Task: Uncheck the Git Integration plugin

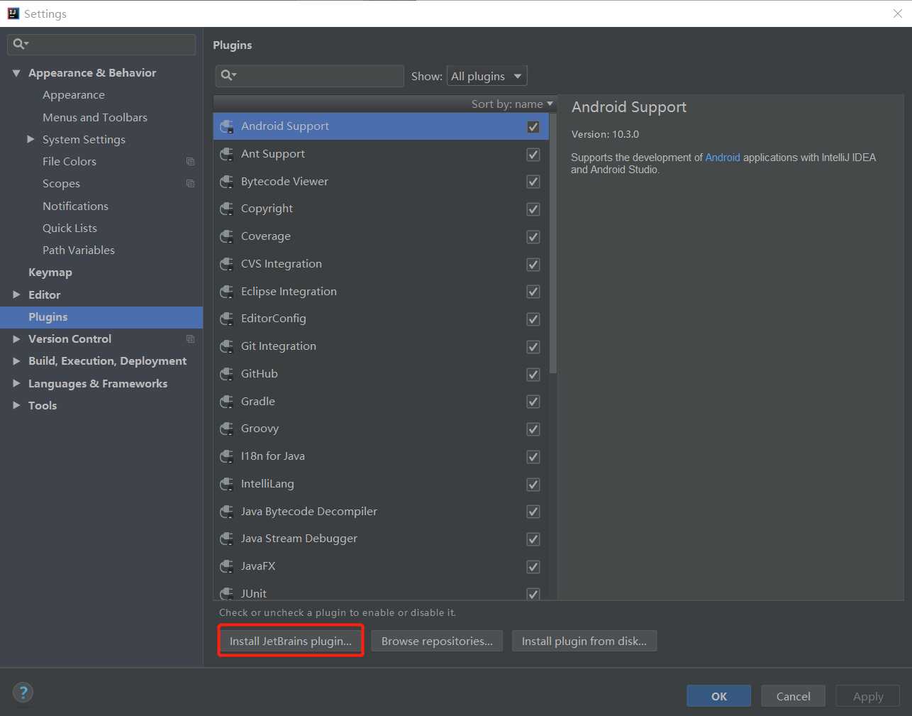Action: click(x=533, y=347)
